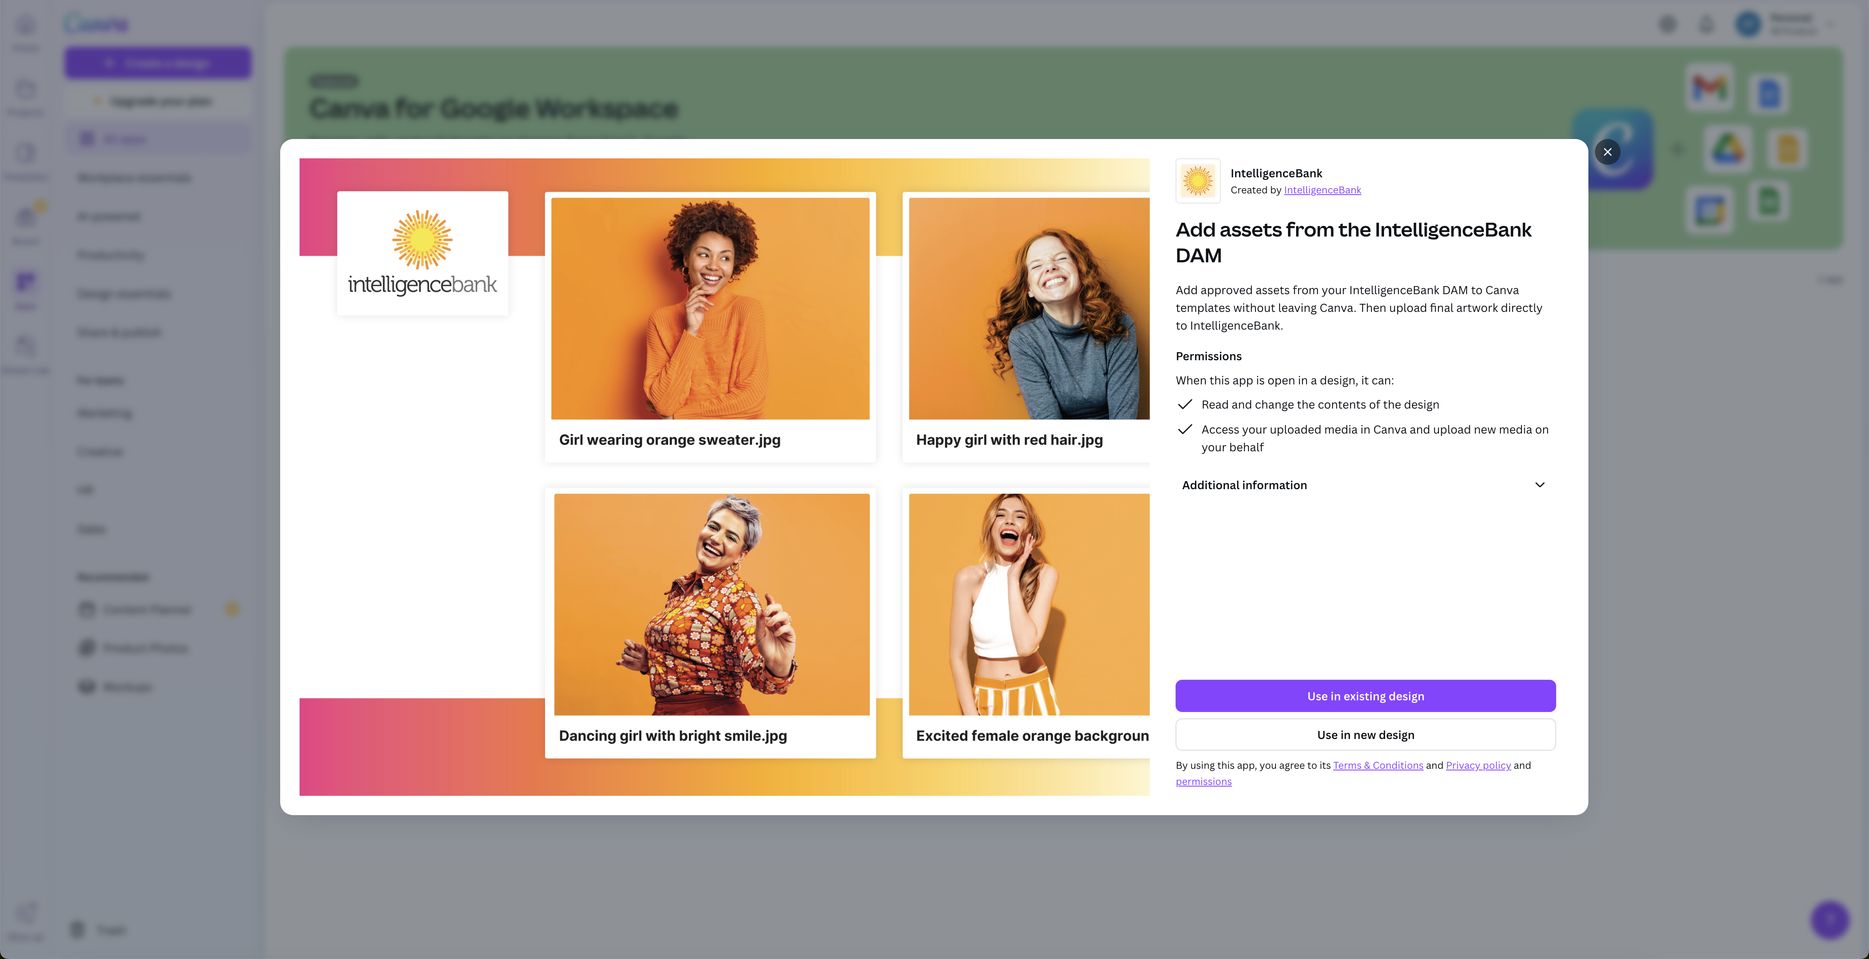Follow the permissions link at the bottom
Screen dimensions: 1869x959
[x=1203, y=781]
